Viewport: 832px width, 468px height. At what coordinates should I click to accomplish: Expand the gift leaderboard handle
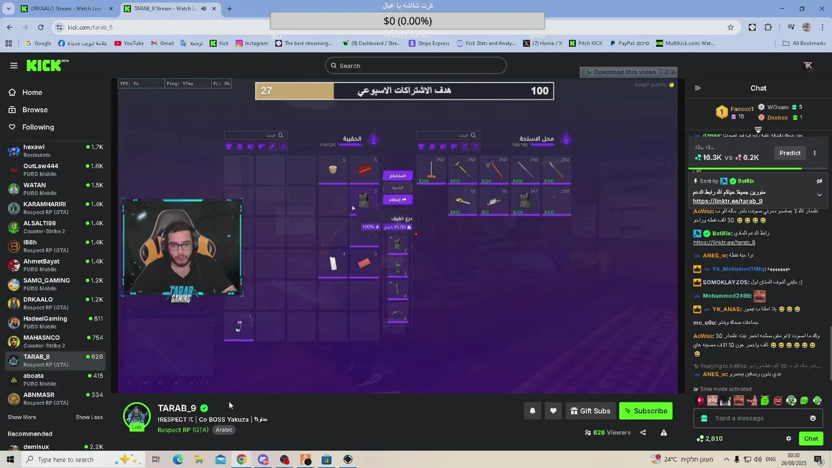tap(758, 130)
